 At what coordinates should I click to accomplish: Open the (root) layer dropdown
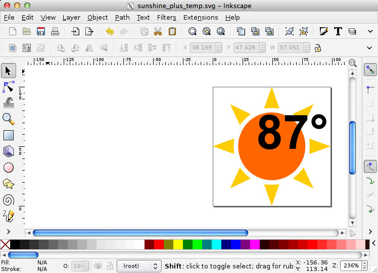pos(139,266)
